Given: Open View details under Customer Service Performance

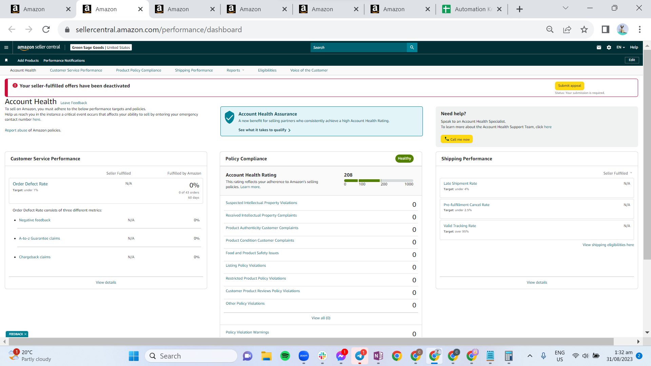Looking at the screenshot, I should (x=106, y=282).
